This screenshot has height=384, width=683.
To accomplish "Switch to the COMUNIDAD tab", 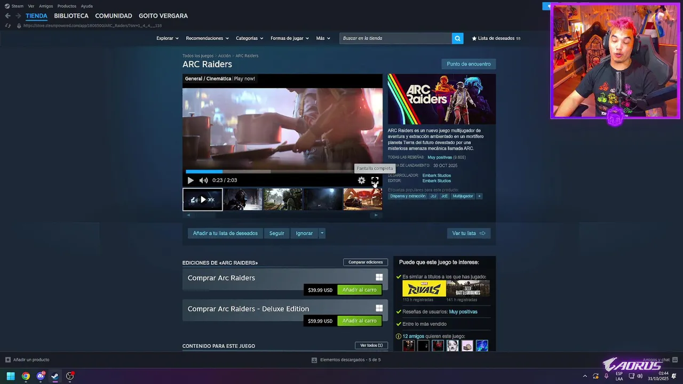I will 114,16.
